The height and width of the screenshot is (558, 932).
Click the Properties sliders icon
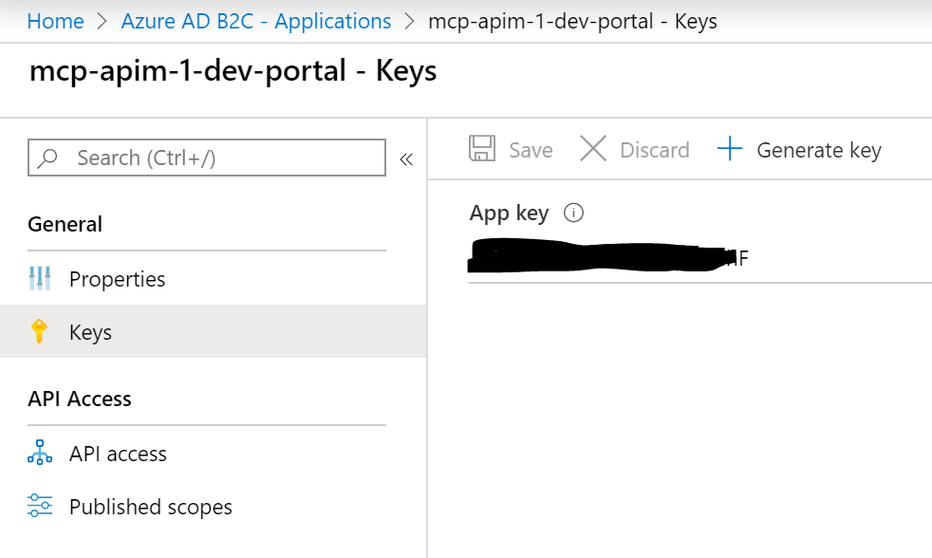(40, 278)
